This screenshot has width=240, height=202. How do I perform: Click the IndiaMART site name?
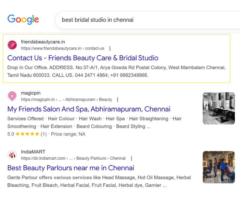coord(33,152)
